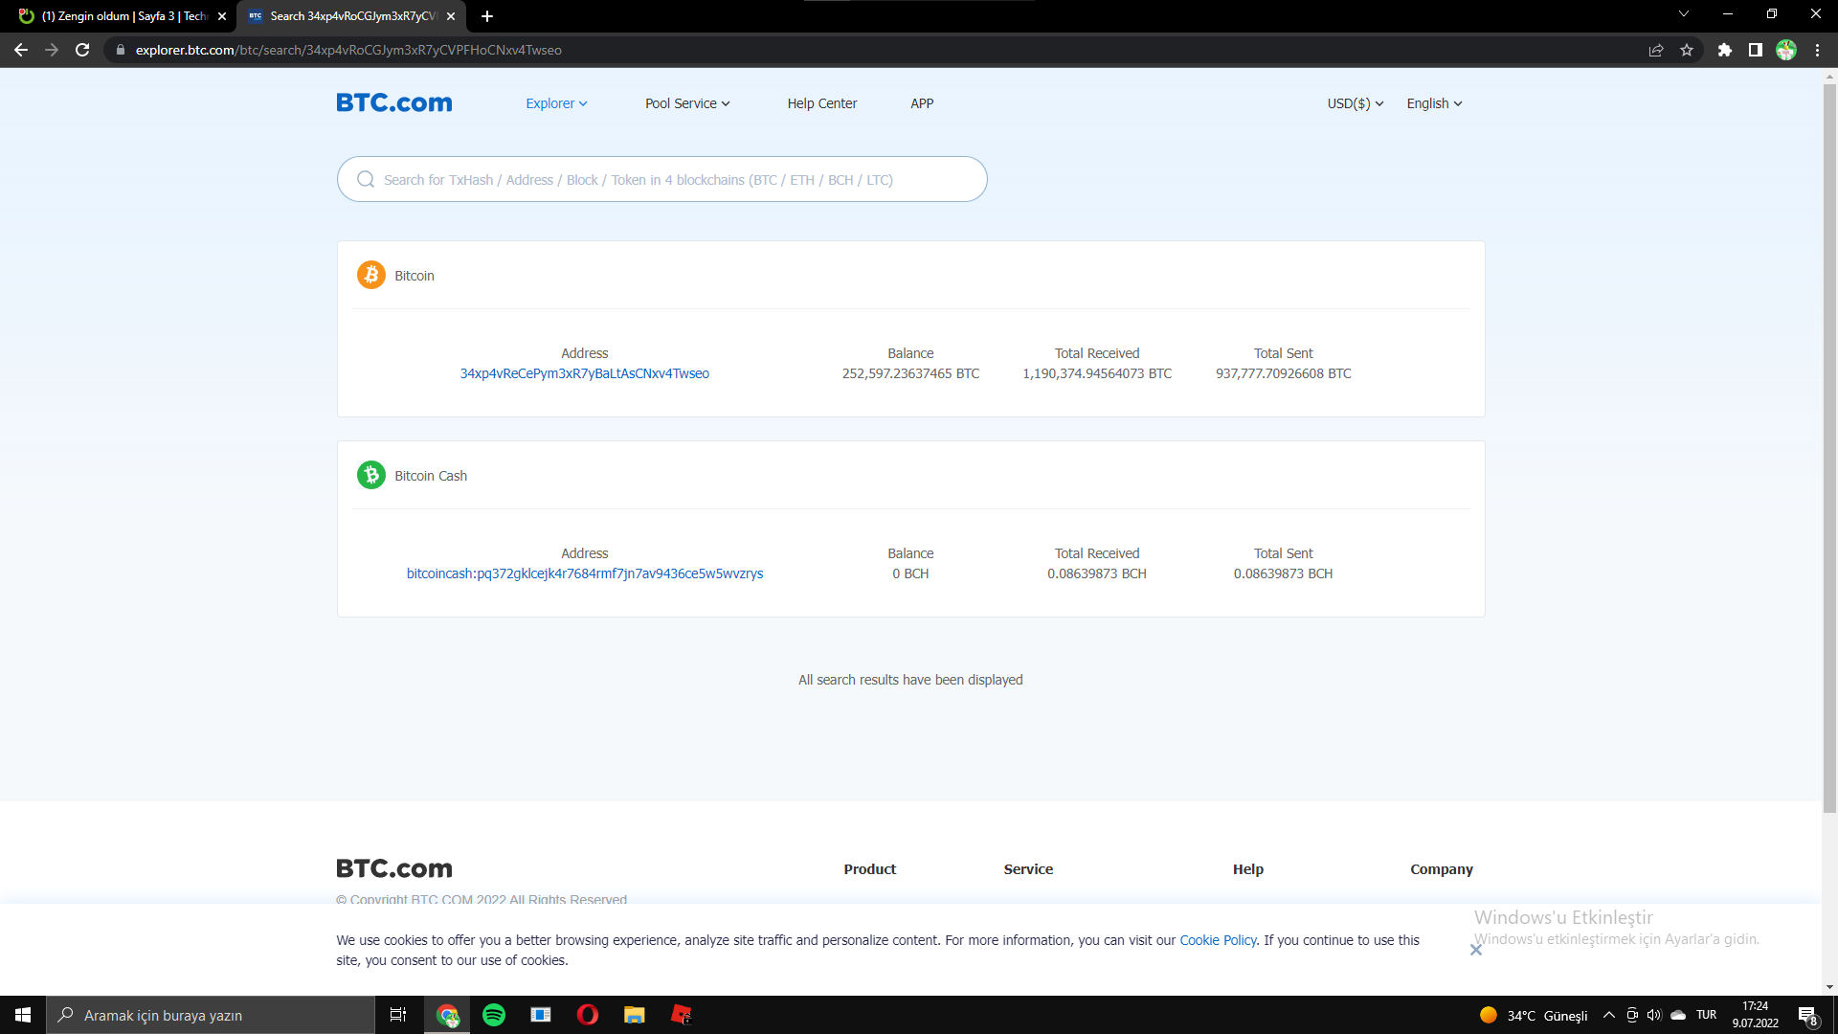Image resolution: width=1838 pixels, height=1034 pixels.
Task: Open the Cookie Policy link
Action: (x=1218, y=940)
